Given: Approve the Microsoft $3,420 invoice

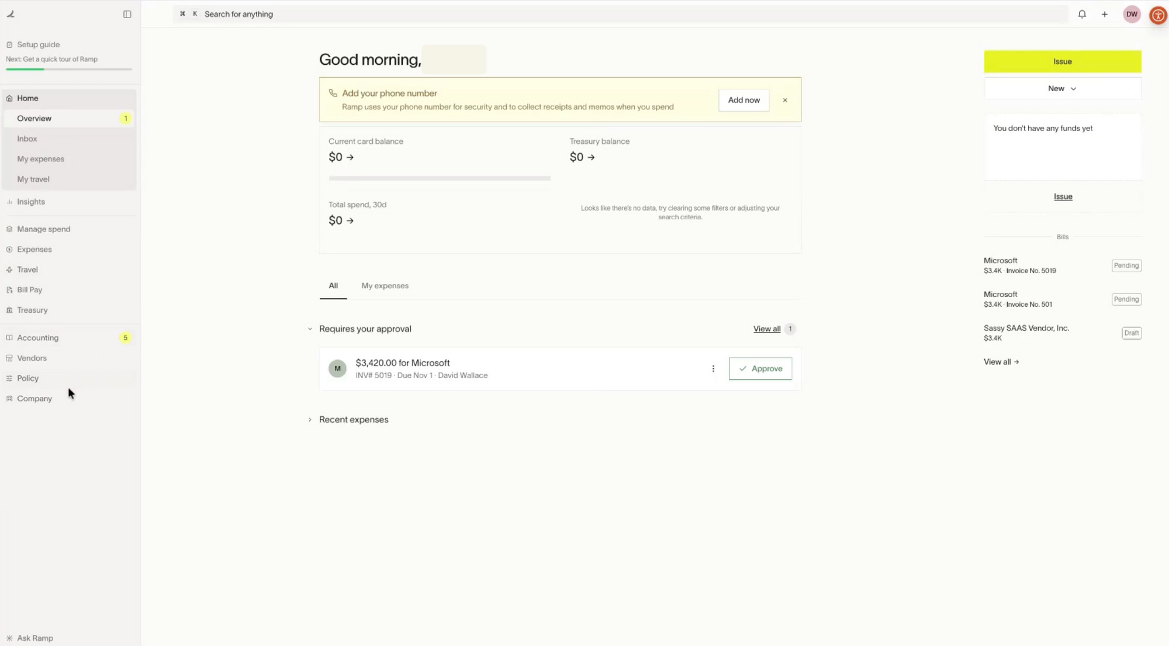Looking at the screenshot, I should pos(760,368).
